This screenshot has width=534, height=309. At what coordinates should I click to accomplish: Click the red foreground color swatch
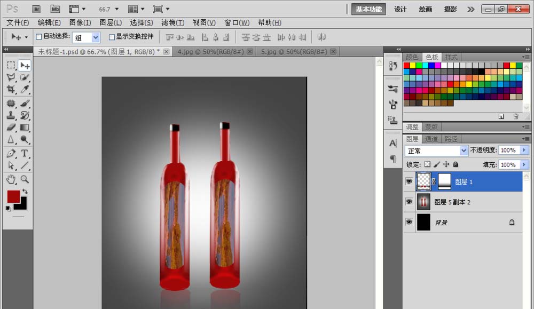click(13, 196)
